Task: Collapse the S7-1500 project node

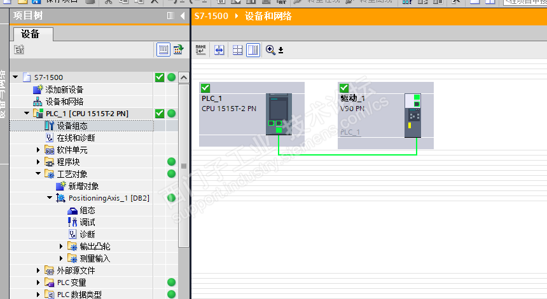Action: [15, 77]
